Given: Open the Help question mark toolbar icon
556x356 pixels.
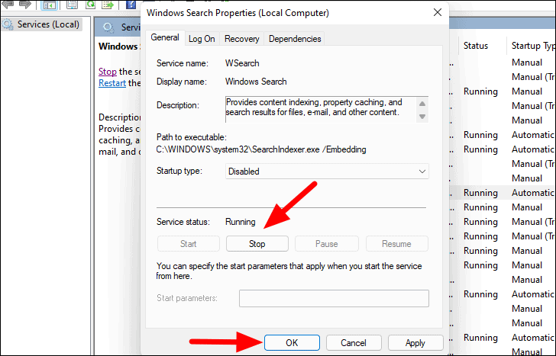Looking at the screenshot, I should click(x=131, y=5).
